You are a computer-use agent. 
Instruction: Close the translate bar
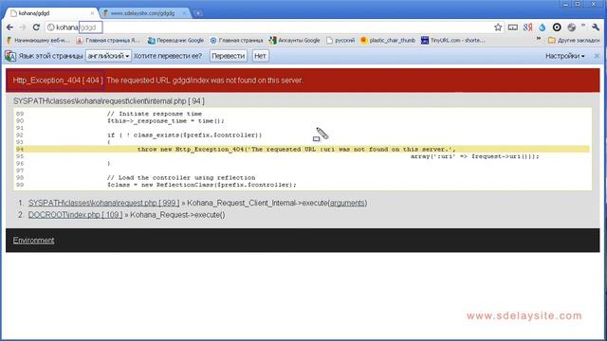coord(597,56)
